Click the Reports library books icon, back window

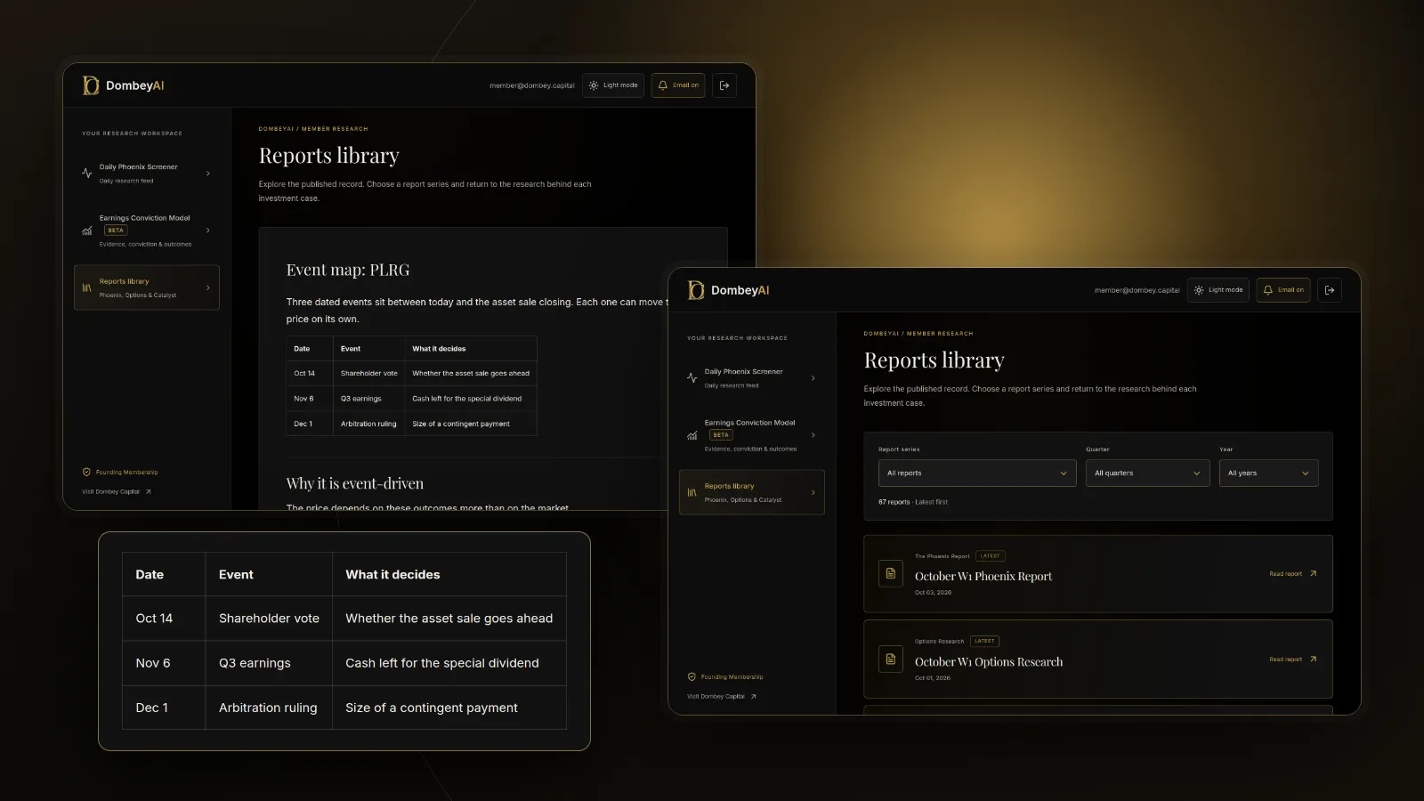[x=86, y=287]
